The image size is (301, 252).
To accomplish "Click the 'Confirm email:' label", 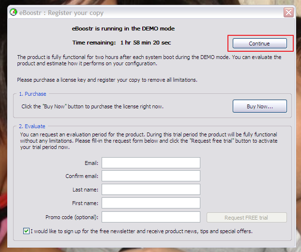I will tap(82, 176).
